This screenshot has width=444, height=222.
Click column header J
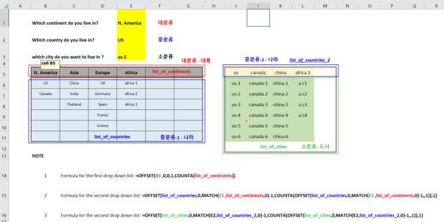click(x=258, y=6)
